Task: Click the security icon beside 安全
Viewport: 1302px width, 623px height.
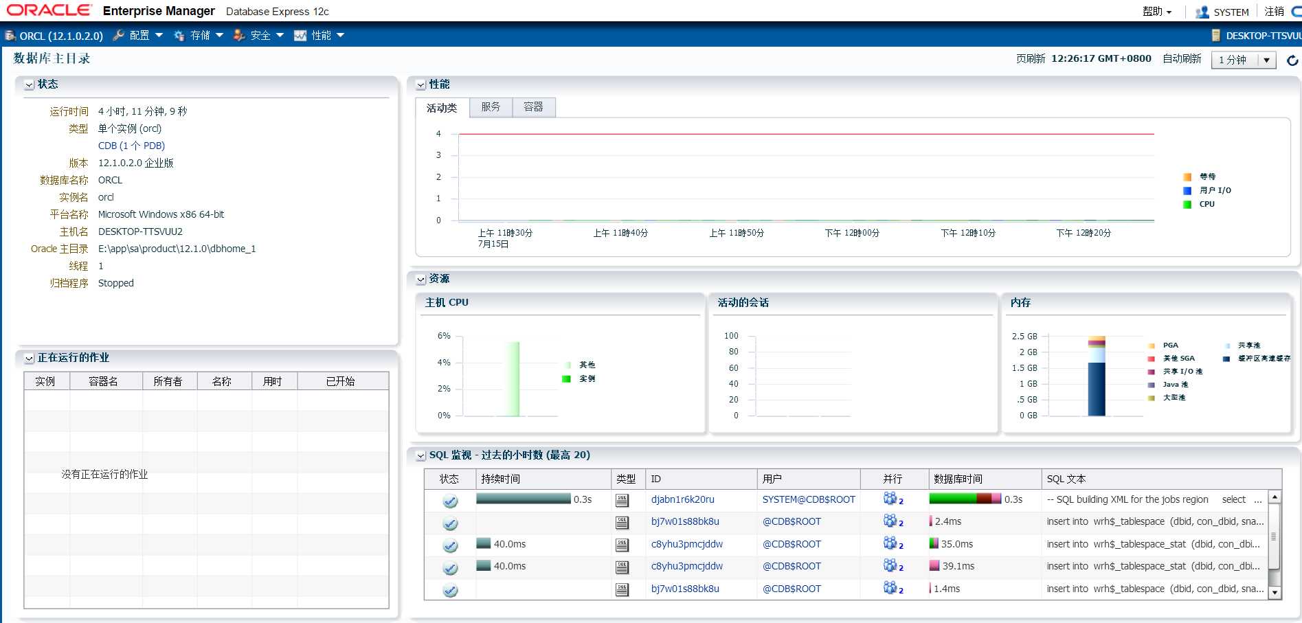Action: 239,35
